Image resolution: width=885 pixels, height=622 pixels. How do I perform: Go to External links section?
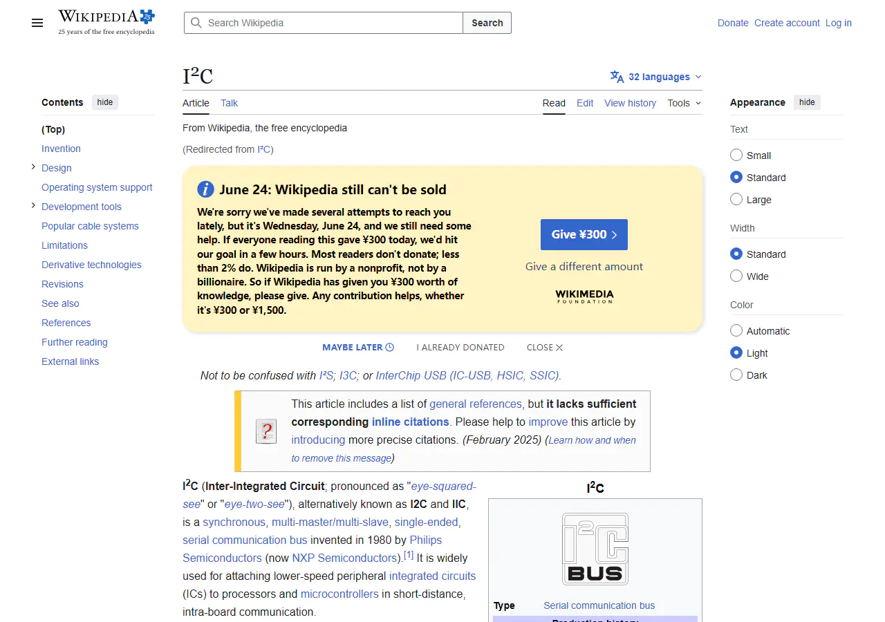point(70,361)
